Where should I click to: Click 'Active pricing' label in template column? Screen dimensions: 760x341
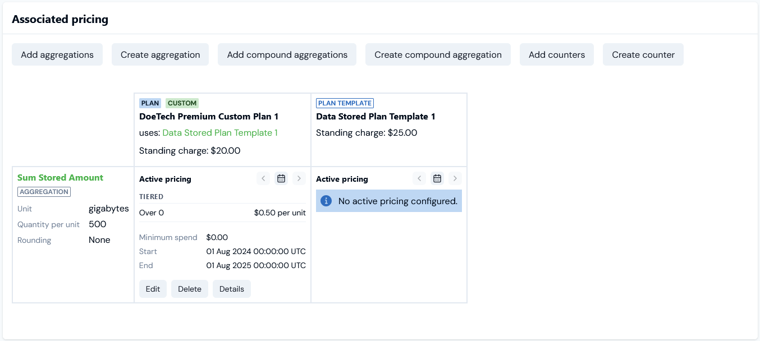(342, 179)
